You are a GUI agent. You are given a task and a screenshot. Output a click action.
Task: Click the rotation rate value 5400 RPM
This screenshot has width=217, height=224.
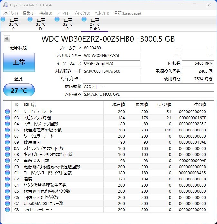(198, 63)
